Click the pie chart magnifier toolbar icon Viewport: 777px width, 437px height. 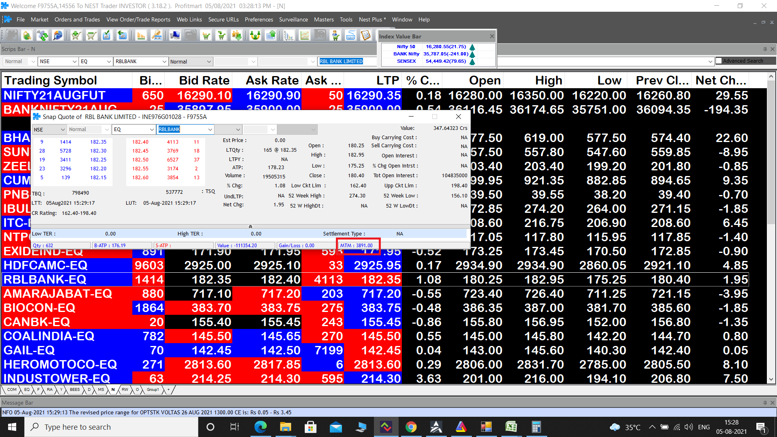[58, 36]
